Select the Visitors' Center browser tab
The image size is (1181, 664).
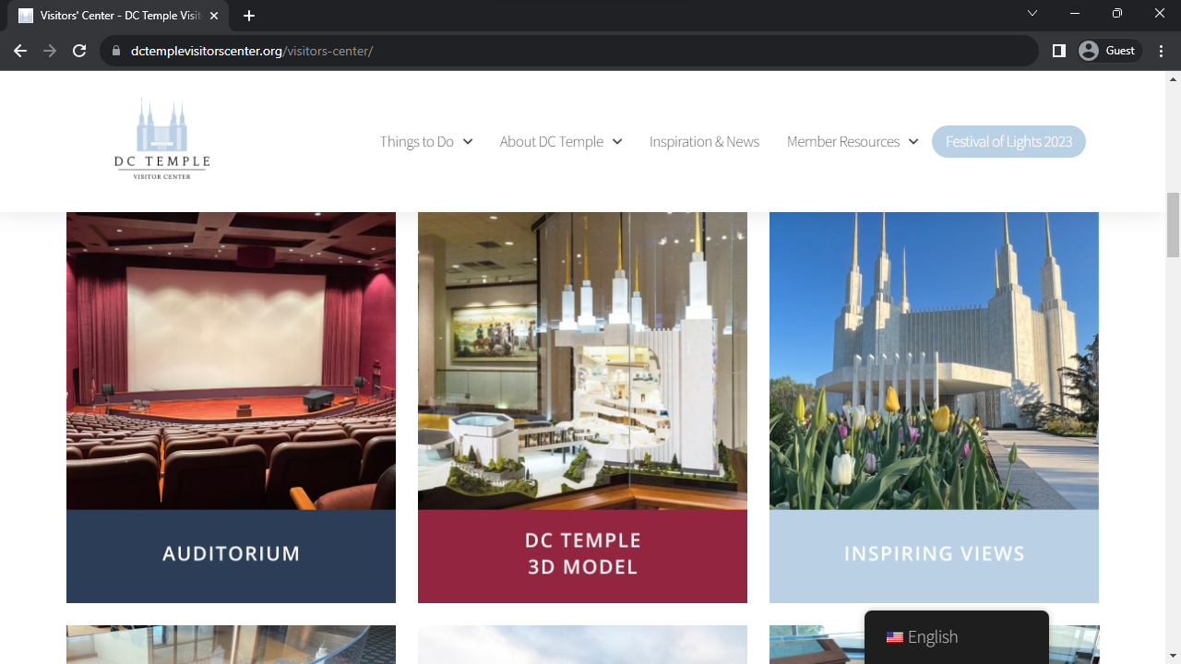(120, 16)
